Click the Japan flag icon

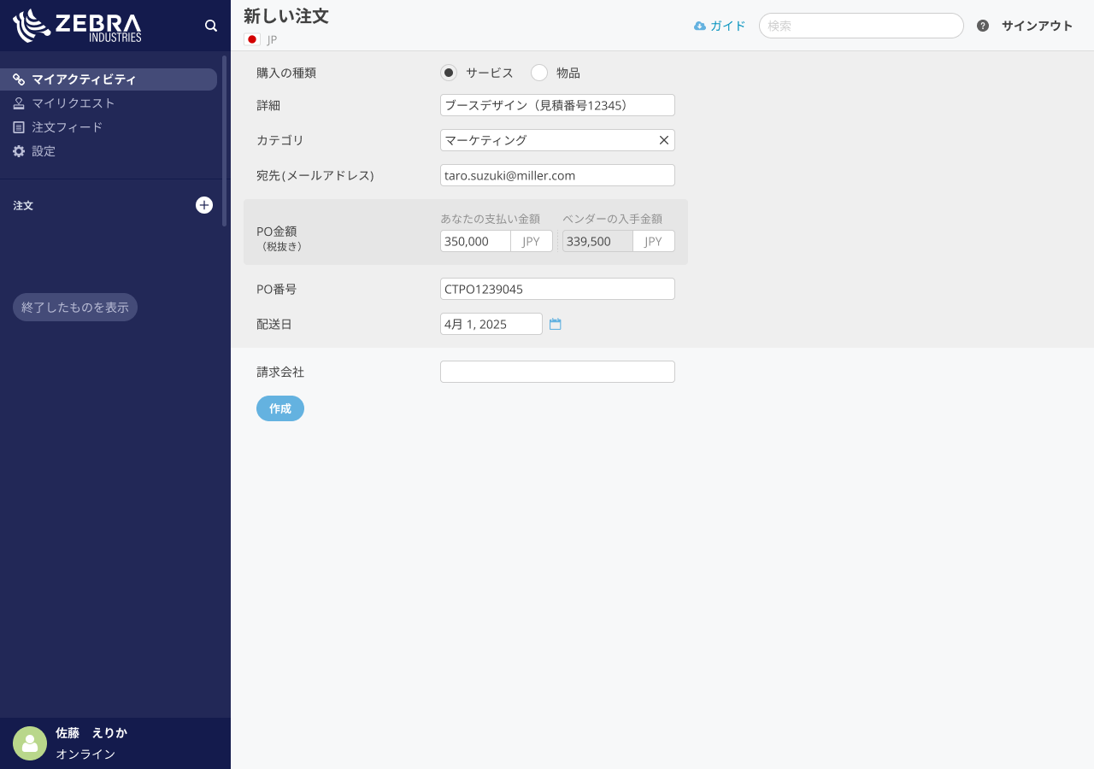point(252,39)
